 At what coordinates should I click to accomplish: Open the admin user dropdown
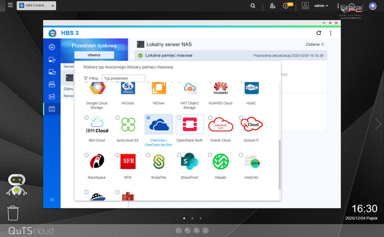[321, 6]
